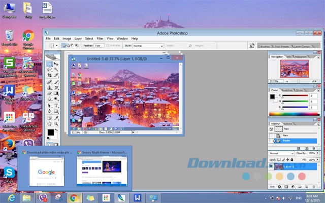This screenshot has height=203, width=325.
Task: Select the Eraser tool
Action: coord(50,93)
